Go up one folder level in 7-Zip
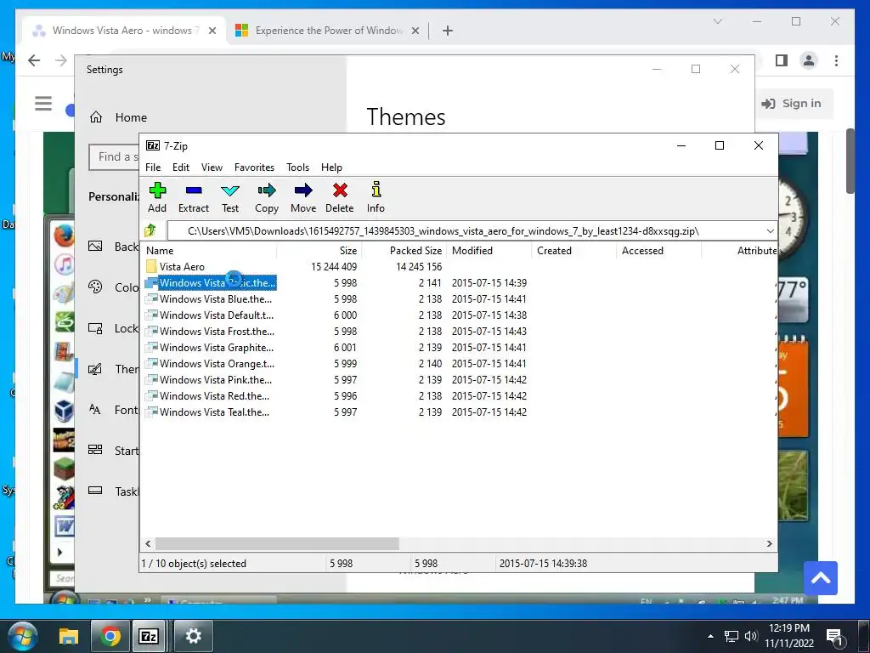The image size is (870, 653). 150,230
